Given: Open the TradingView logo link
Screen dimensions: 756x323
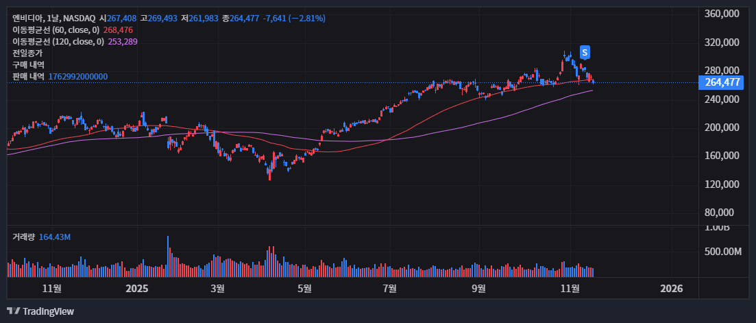Looking at the screenshot, I should 40,311.
